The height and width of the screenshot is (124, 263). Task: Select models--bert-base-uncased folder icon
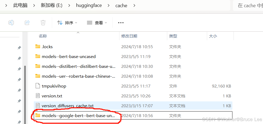point(38,56)
